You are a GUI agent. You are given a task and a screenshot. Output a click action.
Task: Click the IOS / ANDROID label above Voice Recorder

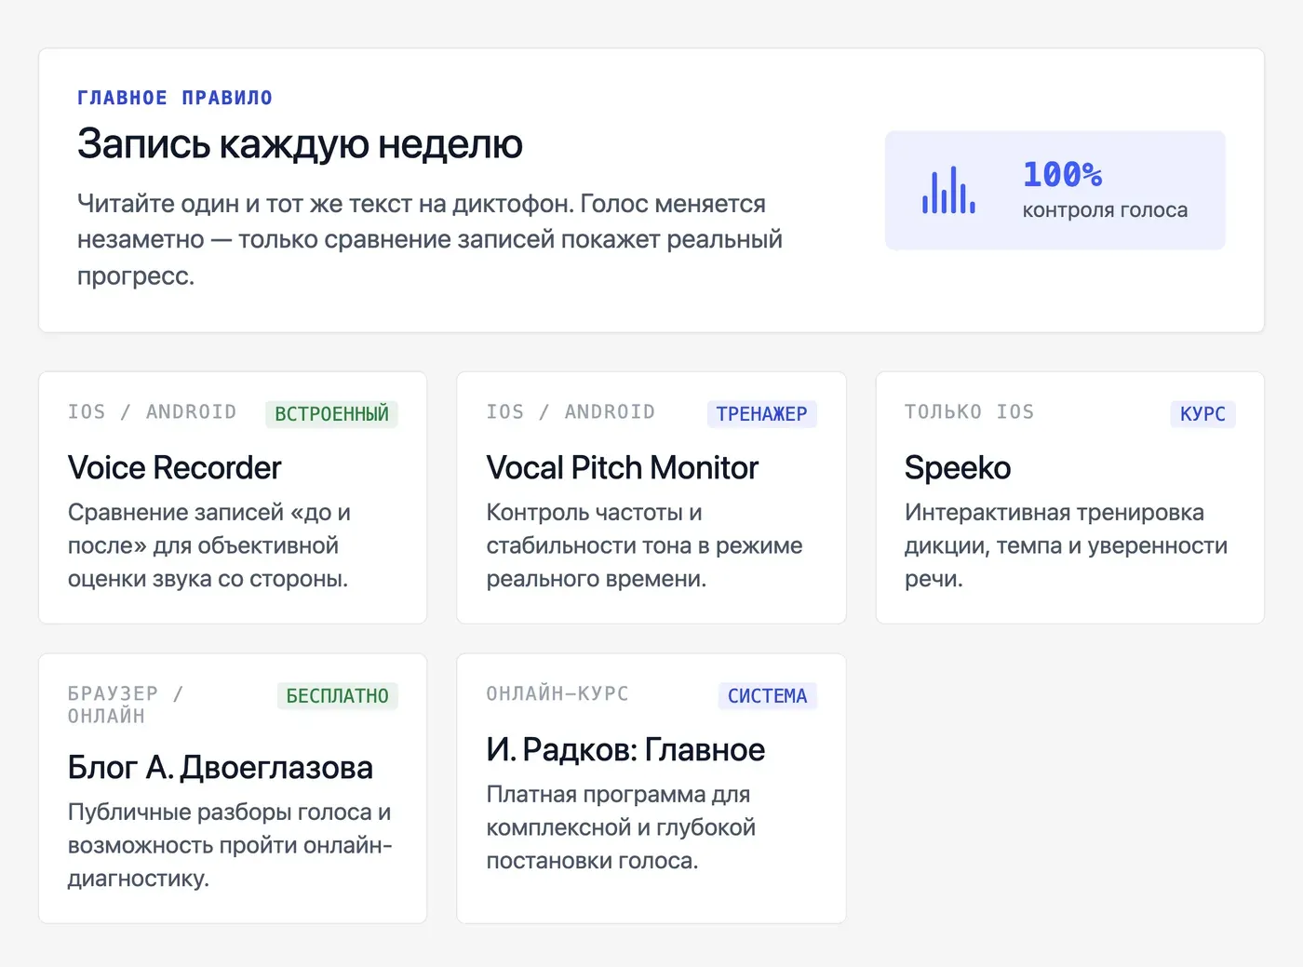(152, 412)
